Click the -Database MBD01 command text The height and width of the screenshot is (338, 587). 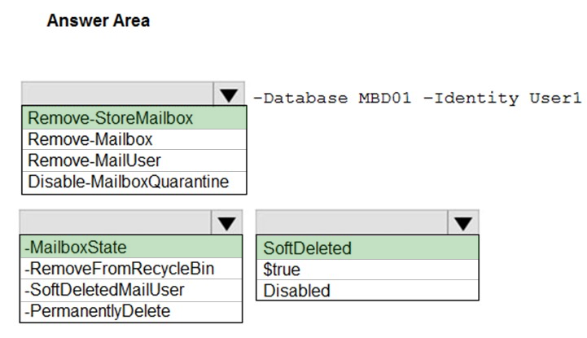coord(332,98)
